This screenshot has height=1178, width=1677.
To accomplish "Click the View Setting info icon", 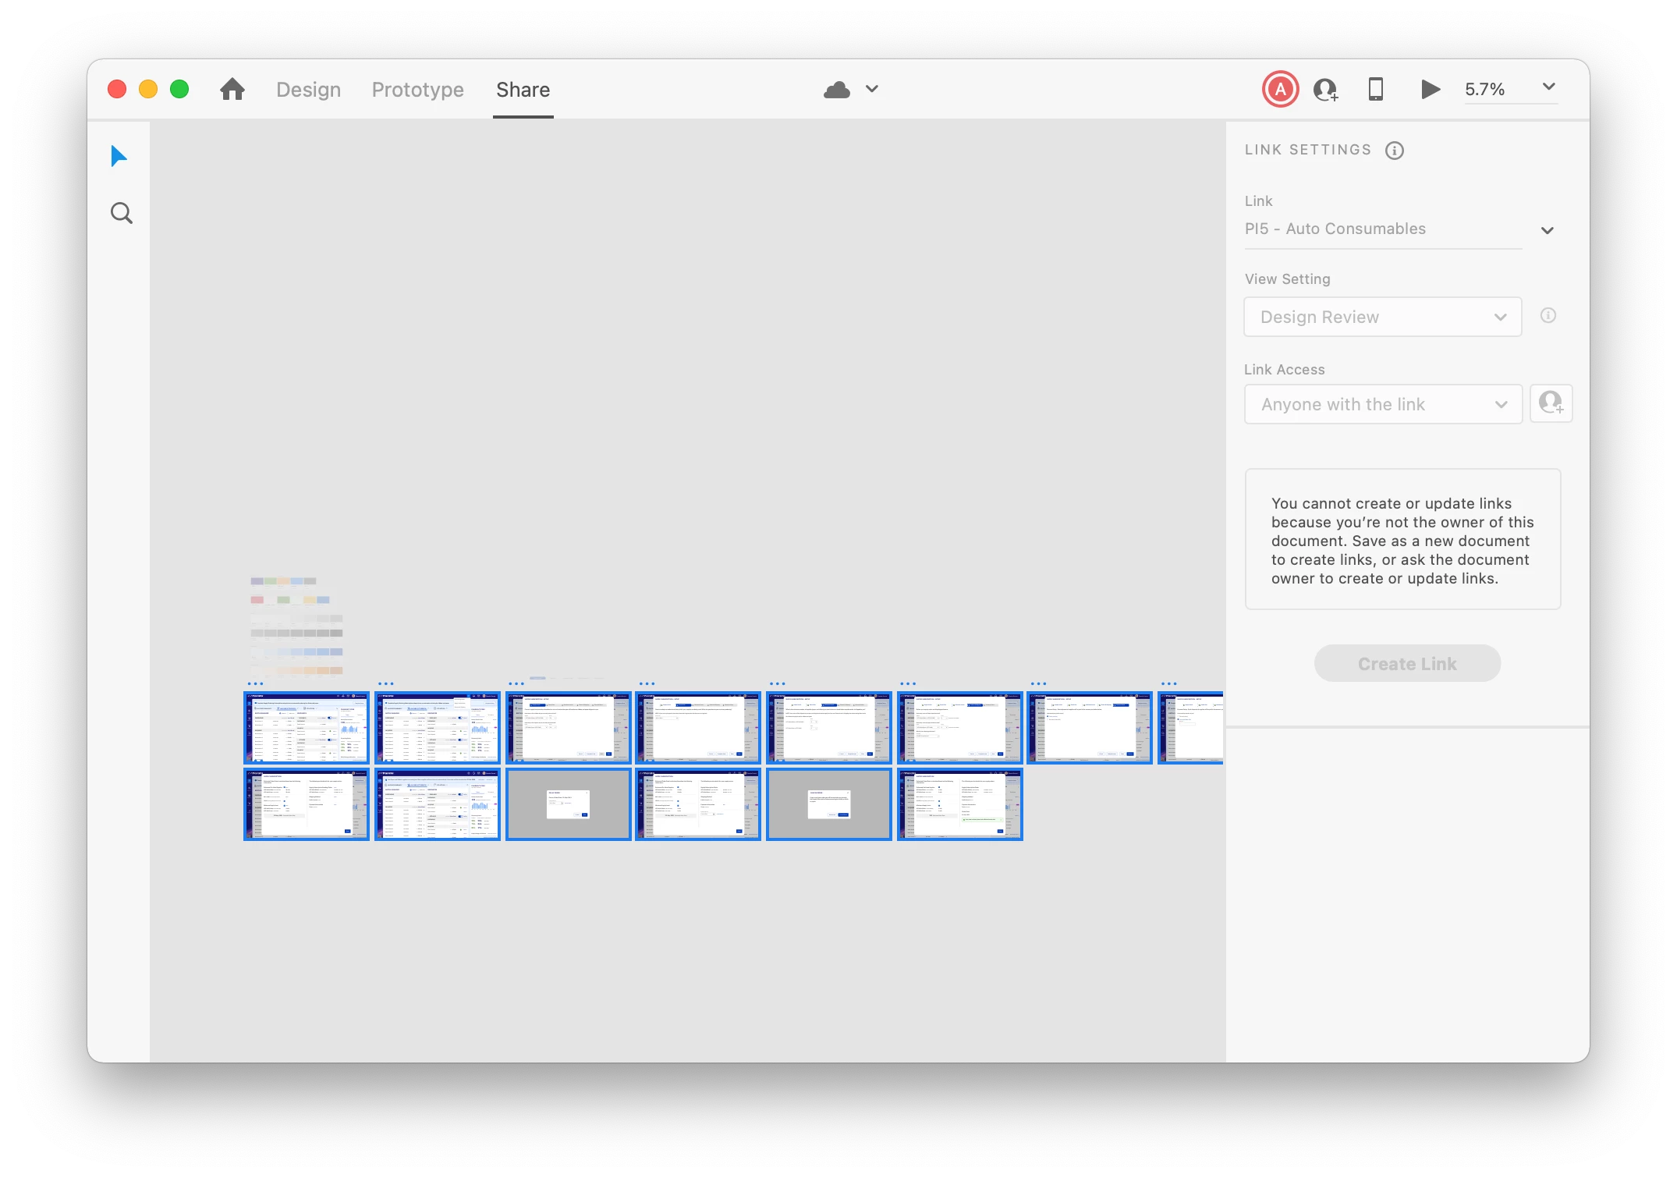I will point(1548,315).
